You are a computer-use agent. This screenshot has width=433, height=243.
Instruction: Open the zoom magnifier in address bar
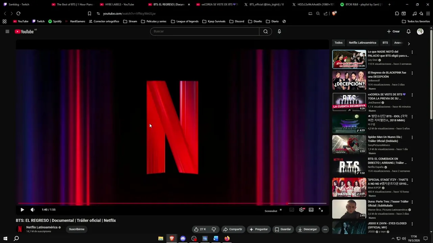[318, 13]
